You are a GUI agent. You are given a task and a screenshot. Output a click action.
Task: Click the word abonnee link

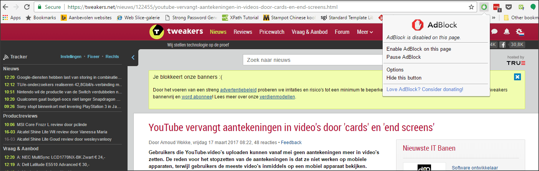click(196, 97)
